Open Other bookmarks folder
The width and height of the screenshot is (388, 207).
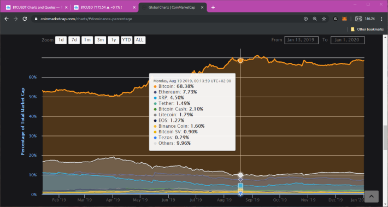tap(367, 29)
